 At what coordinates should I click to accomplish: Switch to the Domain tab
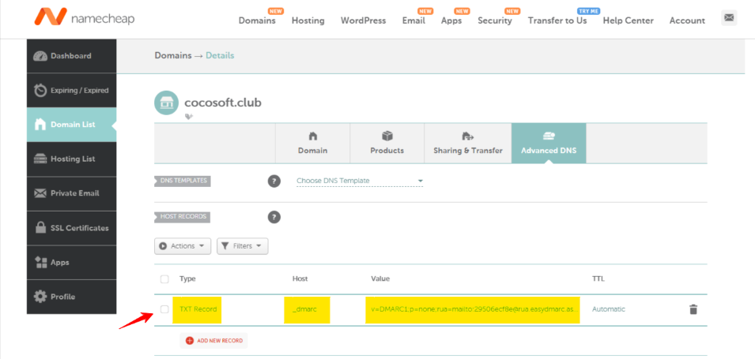tap(312, 144)
